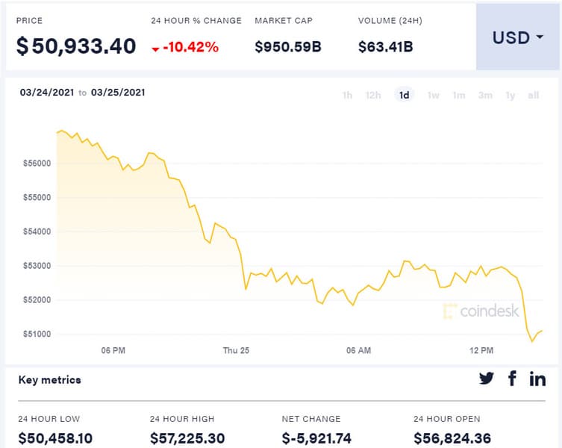
Task: Click the end date 03/25/2021
Action: pos(118,93)
